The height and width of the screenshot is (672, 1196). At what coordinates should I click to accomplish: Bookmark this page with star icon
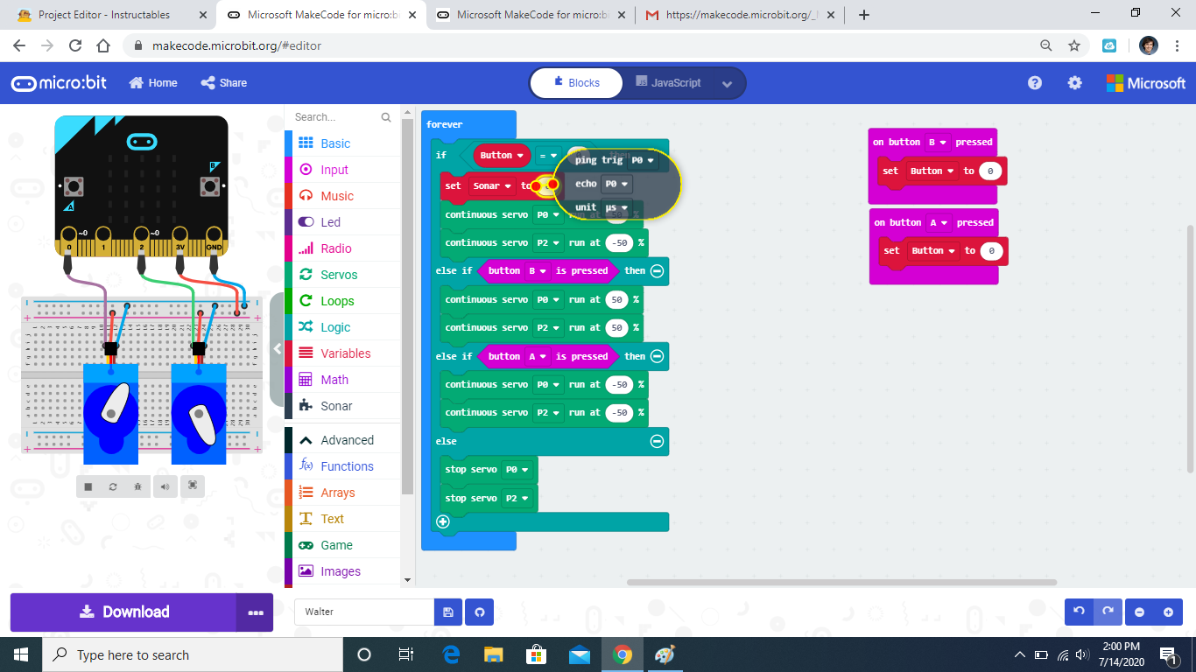[x=1074, y=45]
